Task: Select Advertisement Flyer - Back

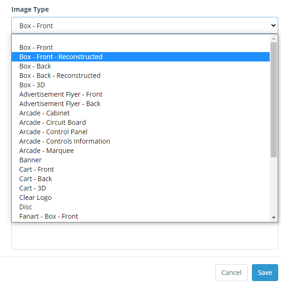Action: click(x=141, y=104)
